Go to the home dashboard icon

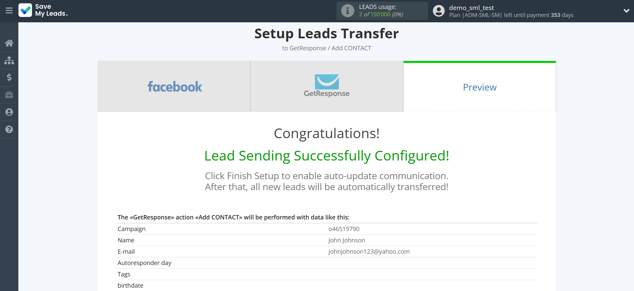pos(9,43)
